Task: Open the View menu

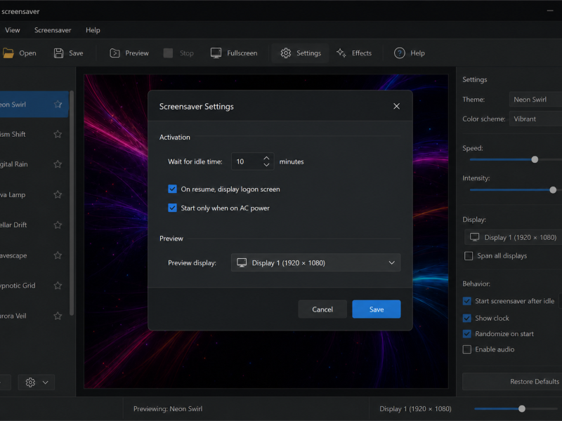Action: [x=13, y=30]
